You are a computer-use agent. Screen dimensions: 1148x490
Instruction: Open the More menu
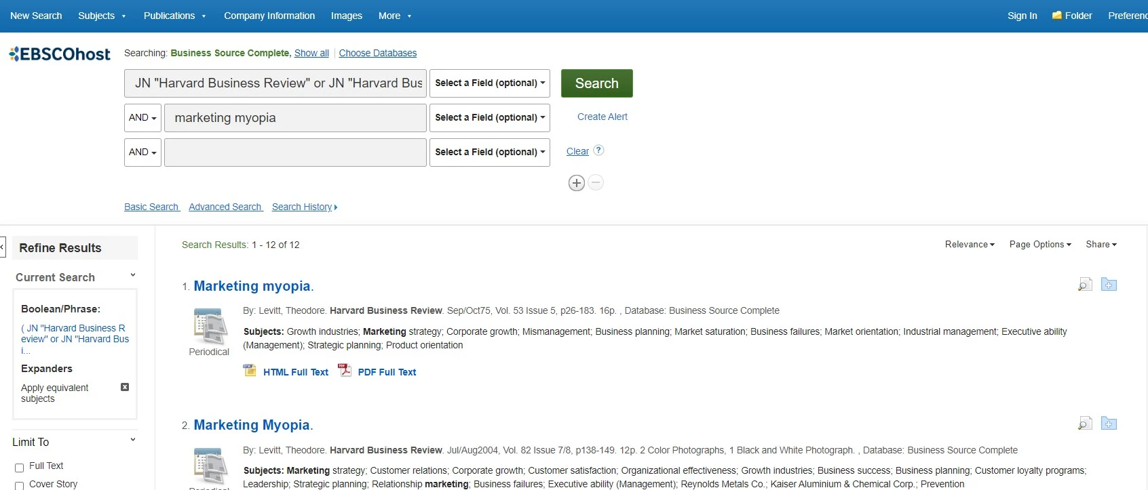(395, 16)
